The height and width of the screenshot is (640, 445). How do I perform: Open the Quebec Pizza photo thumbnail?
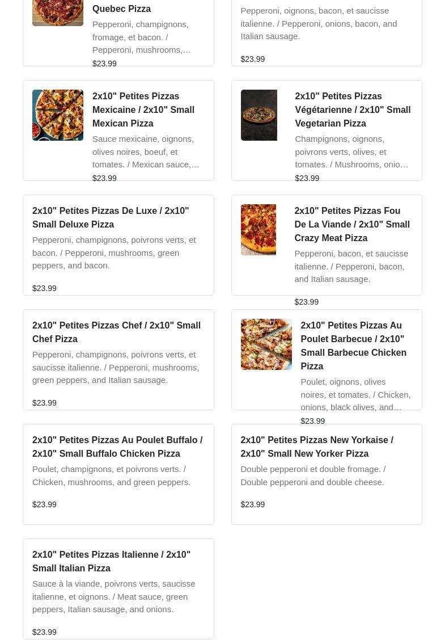(57, 13)
